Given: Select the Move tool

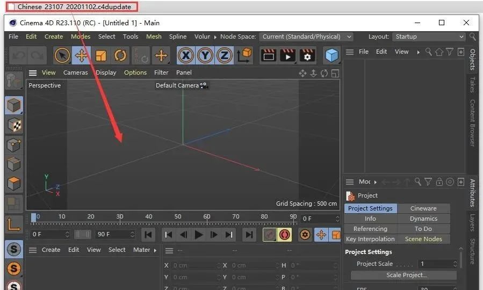Looking at the screenshot, I should click(x=81, y=56).
